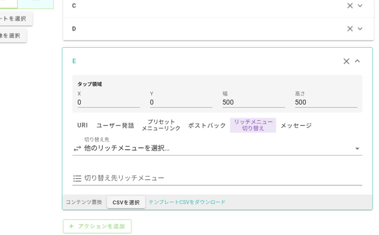The image size is (379, 235).
Task: Remove action C with its X icon
Action: point(349,6)
